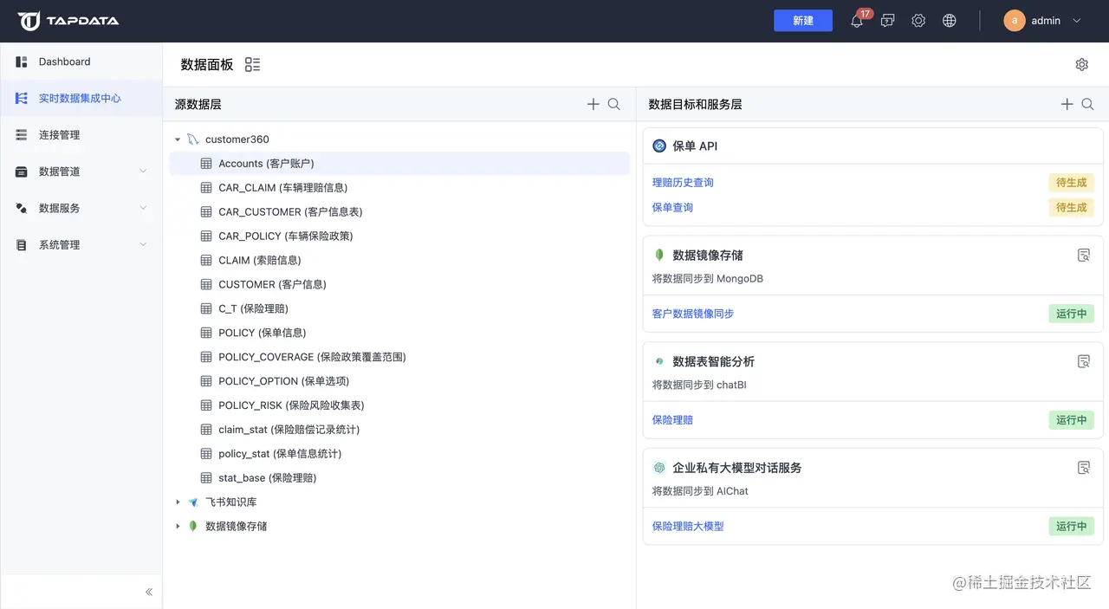Select the POLICY_COVERAGE table row
The width and height of the screenshot is (1109, 609).
click(399, 357)
